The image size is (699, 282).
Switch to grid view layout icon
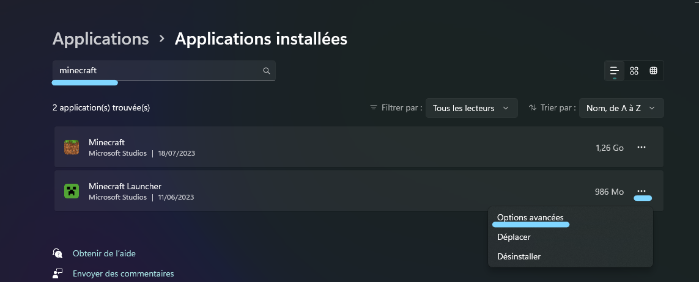pos(634,71)
